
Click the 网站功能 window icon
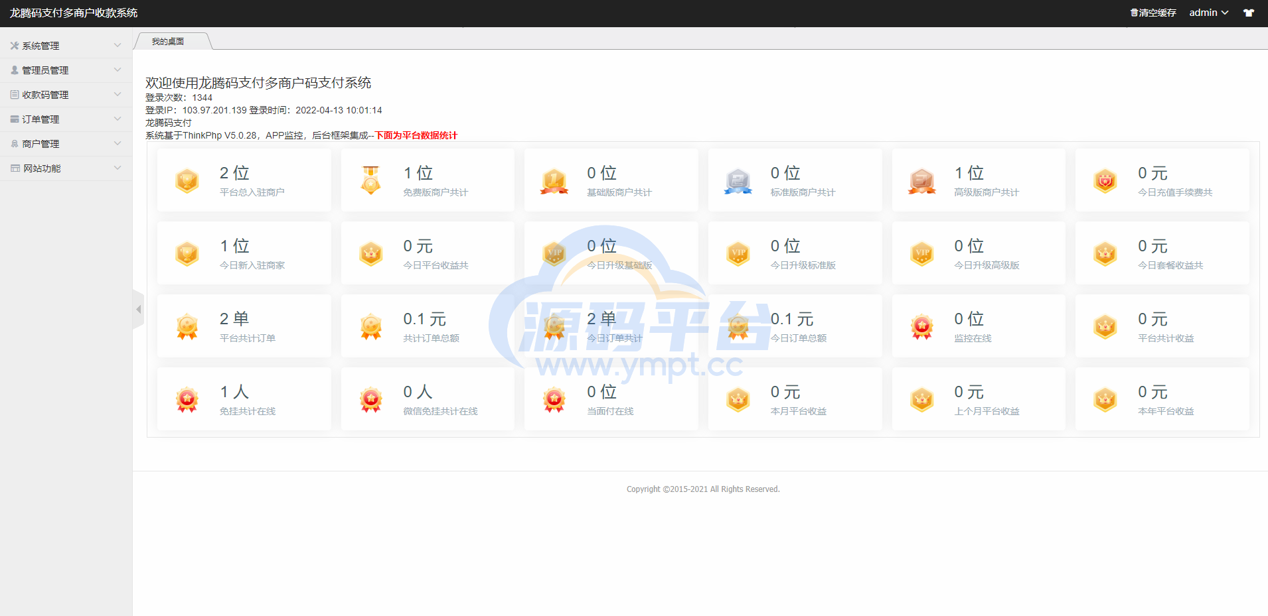15,168
